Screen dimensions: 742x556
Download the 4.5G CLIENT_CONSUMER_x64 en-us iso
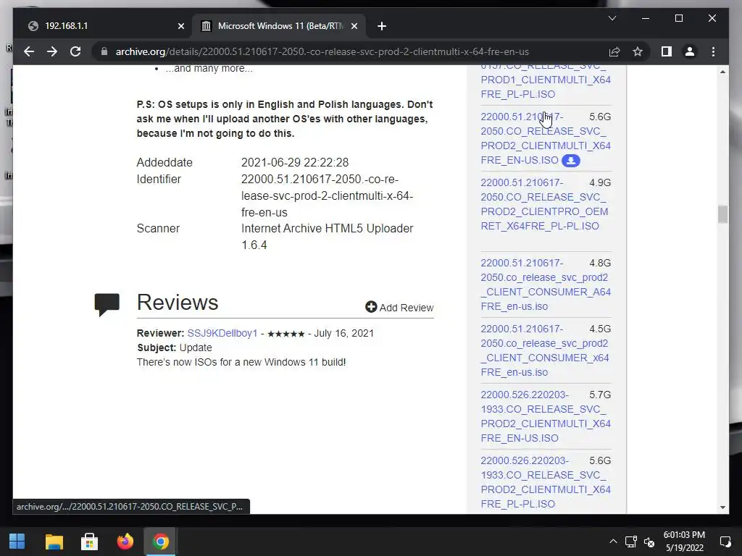pyautogui.click(x=545, y=350)
